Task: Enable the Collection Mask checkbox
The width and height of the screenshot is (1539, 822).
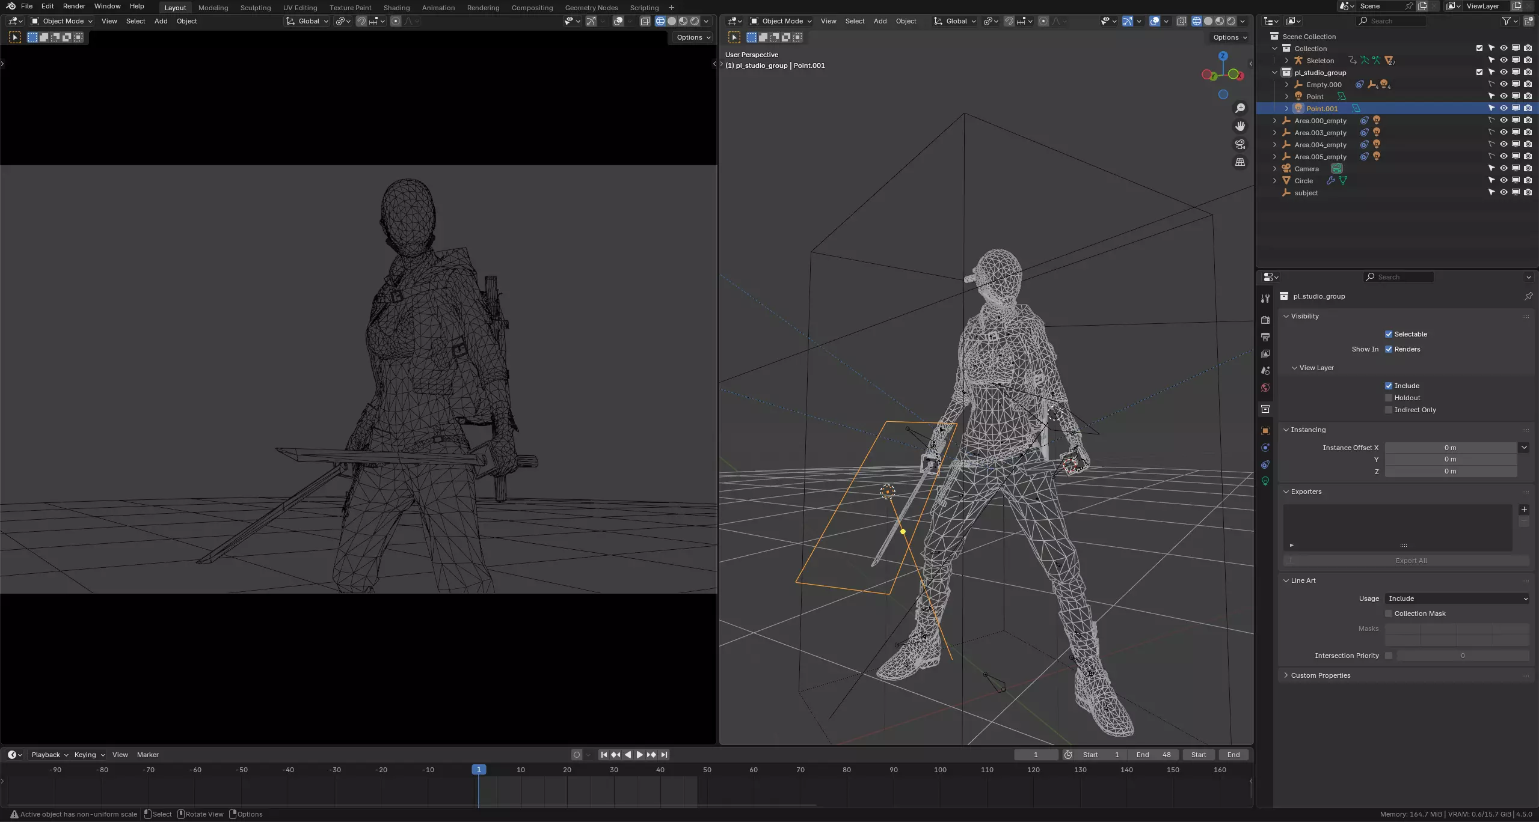Action: (1389, 613)
